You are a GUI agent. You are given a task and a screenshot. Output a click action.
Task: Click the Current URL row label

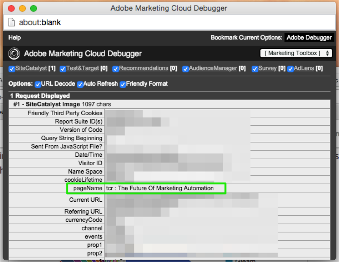tap(86, 200)
